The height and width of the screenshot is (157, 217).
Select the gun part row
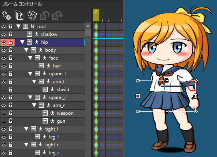[43, 121]
